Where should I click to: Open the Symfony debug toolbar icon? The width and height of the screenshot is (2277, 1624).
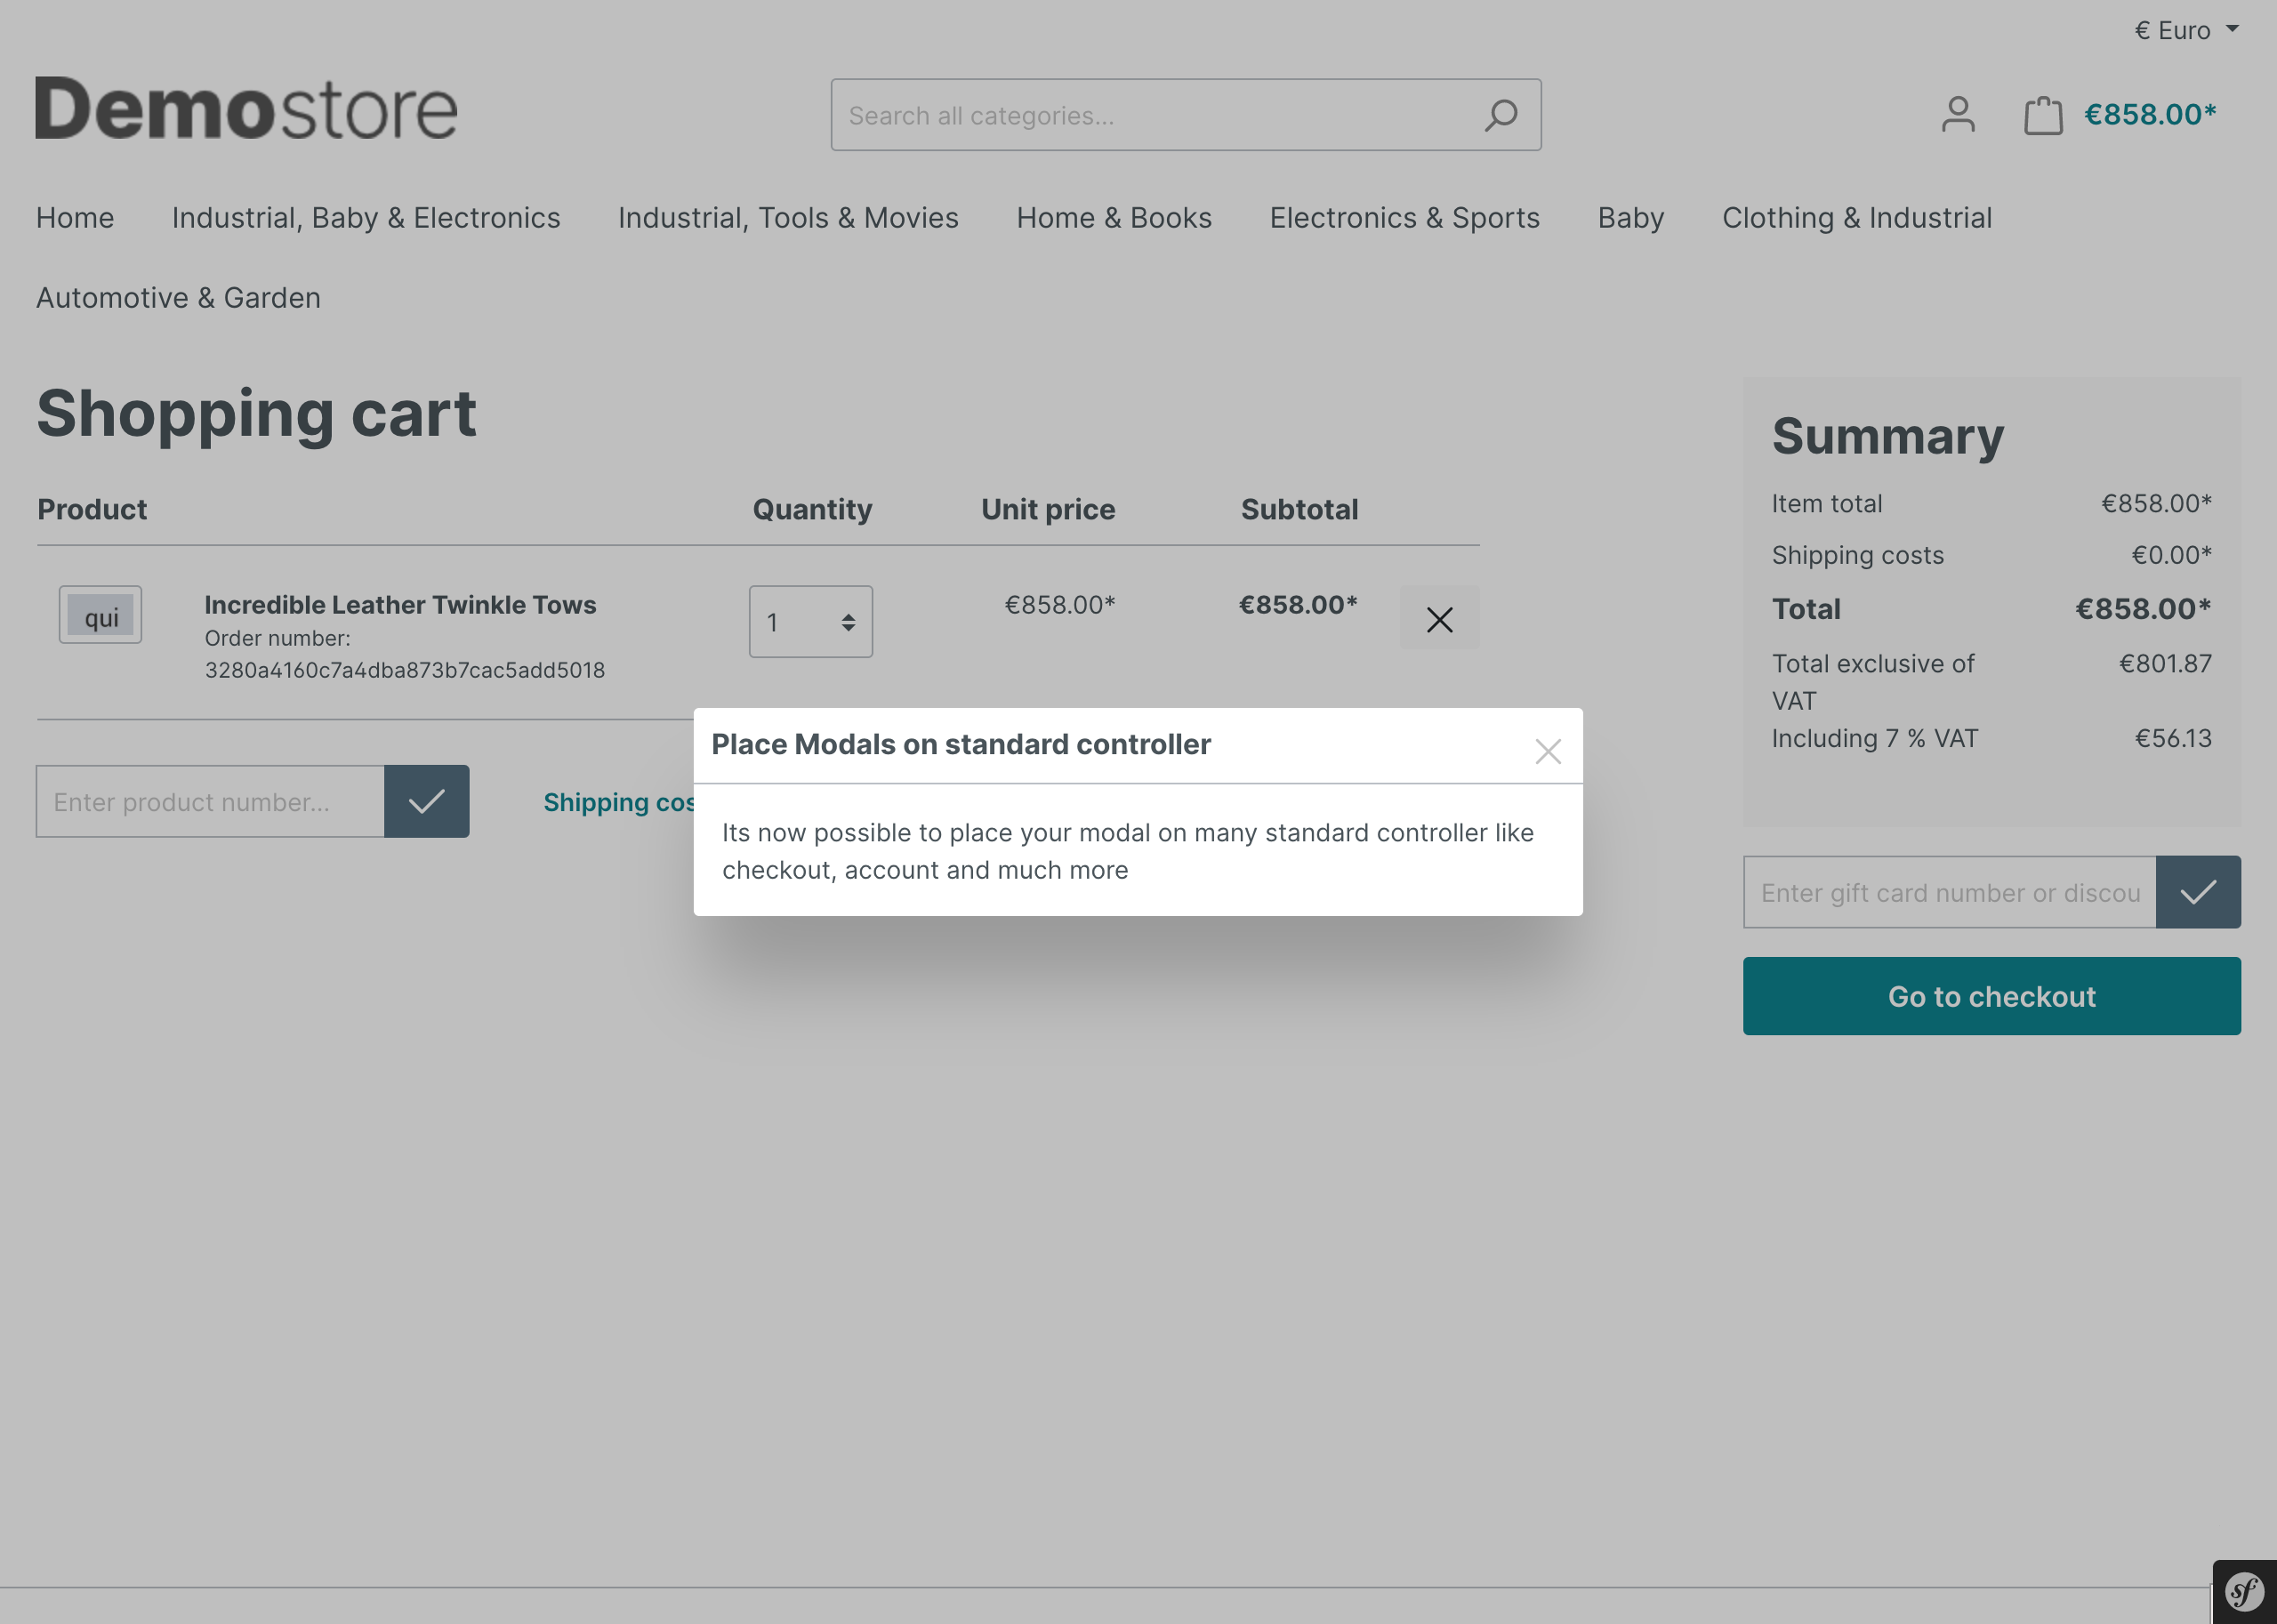[x=2243, y=1591]
